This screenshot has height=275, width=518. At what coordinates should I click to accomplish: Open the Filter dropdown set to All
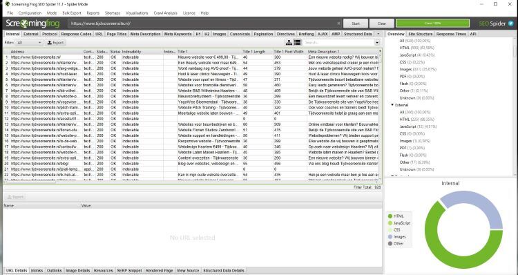(30, 43)
